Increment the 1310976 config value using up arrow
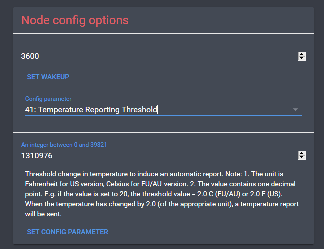 302,153
